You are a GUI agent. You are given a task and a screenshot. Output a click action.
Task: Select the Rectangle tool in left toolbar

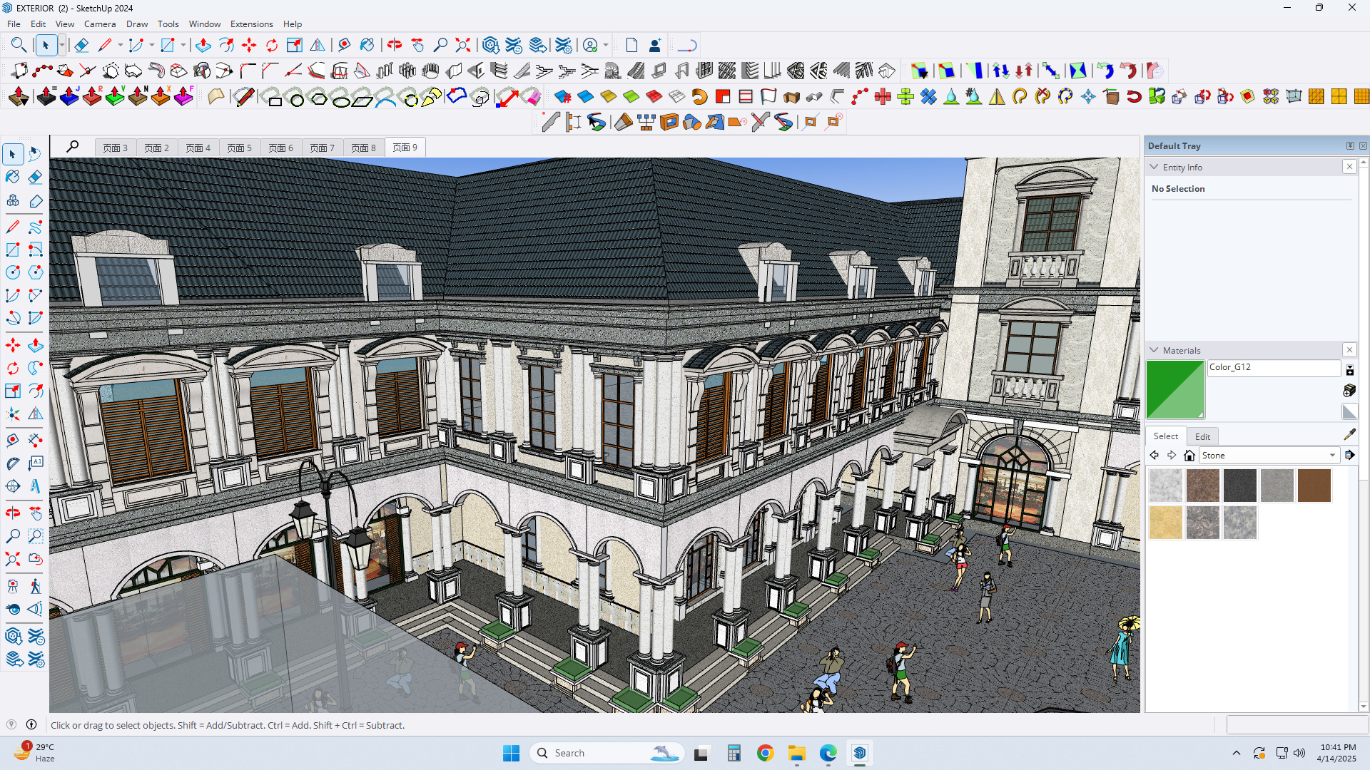pos(13,250)
